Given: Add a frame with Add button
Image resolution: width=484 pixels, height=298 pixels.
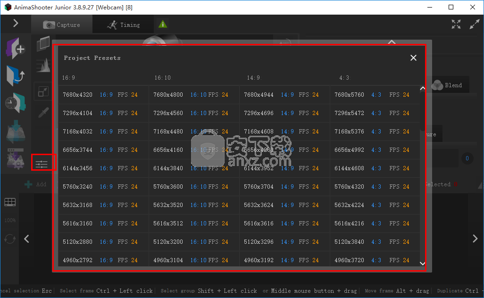Looking at the screenshot, I should (36, 184).
